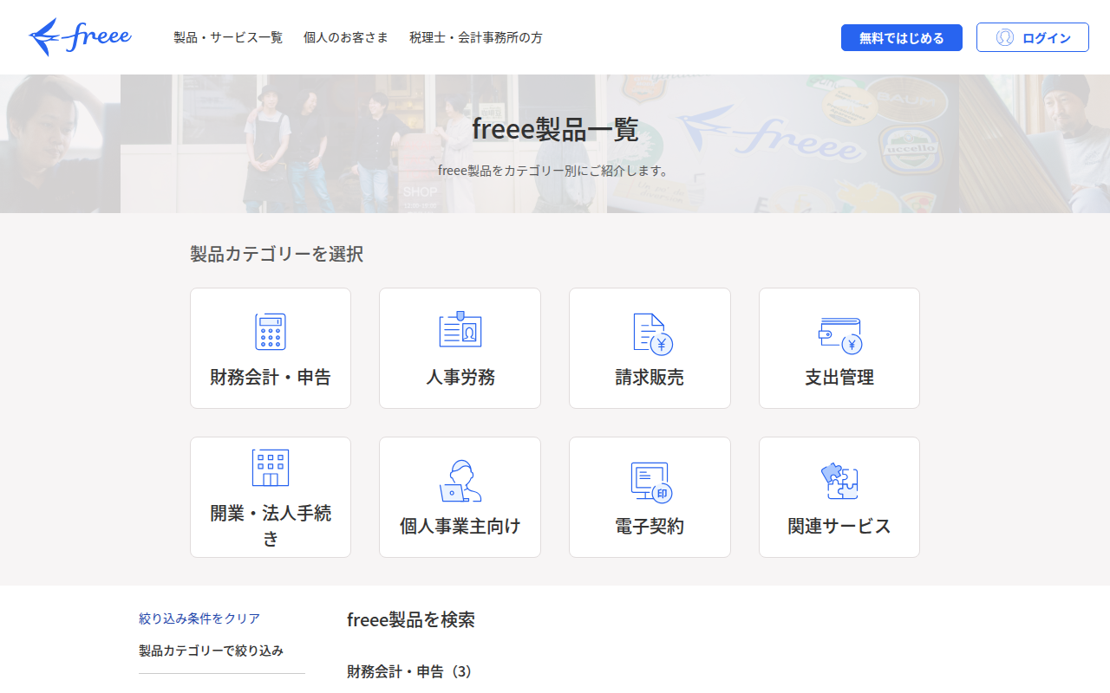Click the ID card icon for 人事労務
This screenshot has width=1110, height=693.
tap(460, 330)
